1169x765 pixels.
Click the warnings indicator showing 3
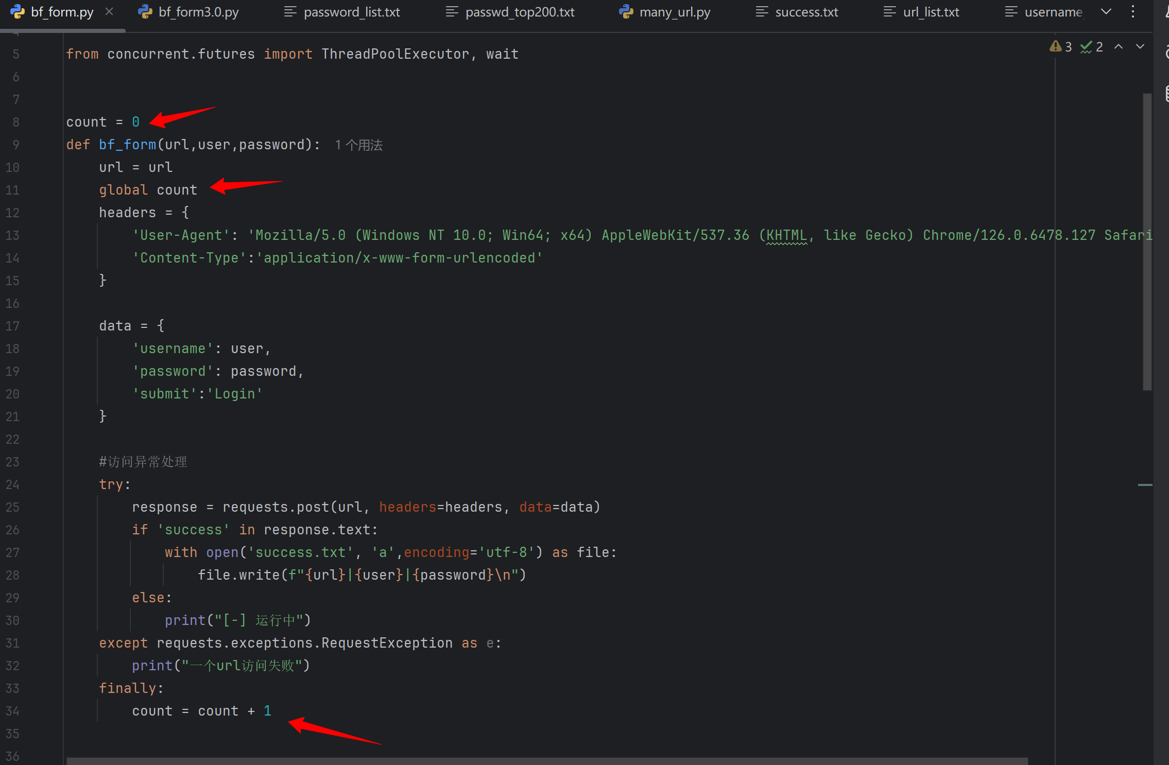pyautogui.click(x=1061, y=47)
